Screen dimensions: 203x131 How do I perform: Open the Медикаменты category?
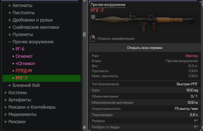20,115
